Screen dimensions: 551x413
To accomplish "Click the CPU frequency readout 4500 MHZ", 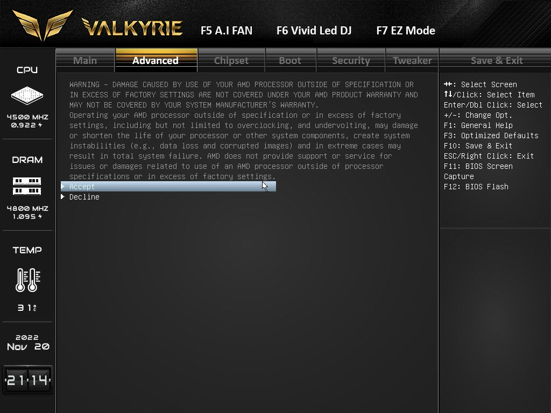I will pos(27,117).
